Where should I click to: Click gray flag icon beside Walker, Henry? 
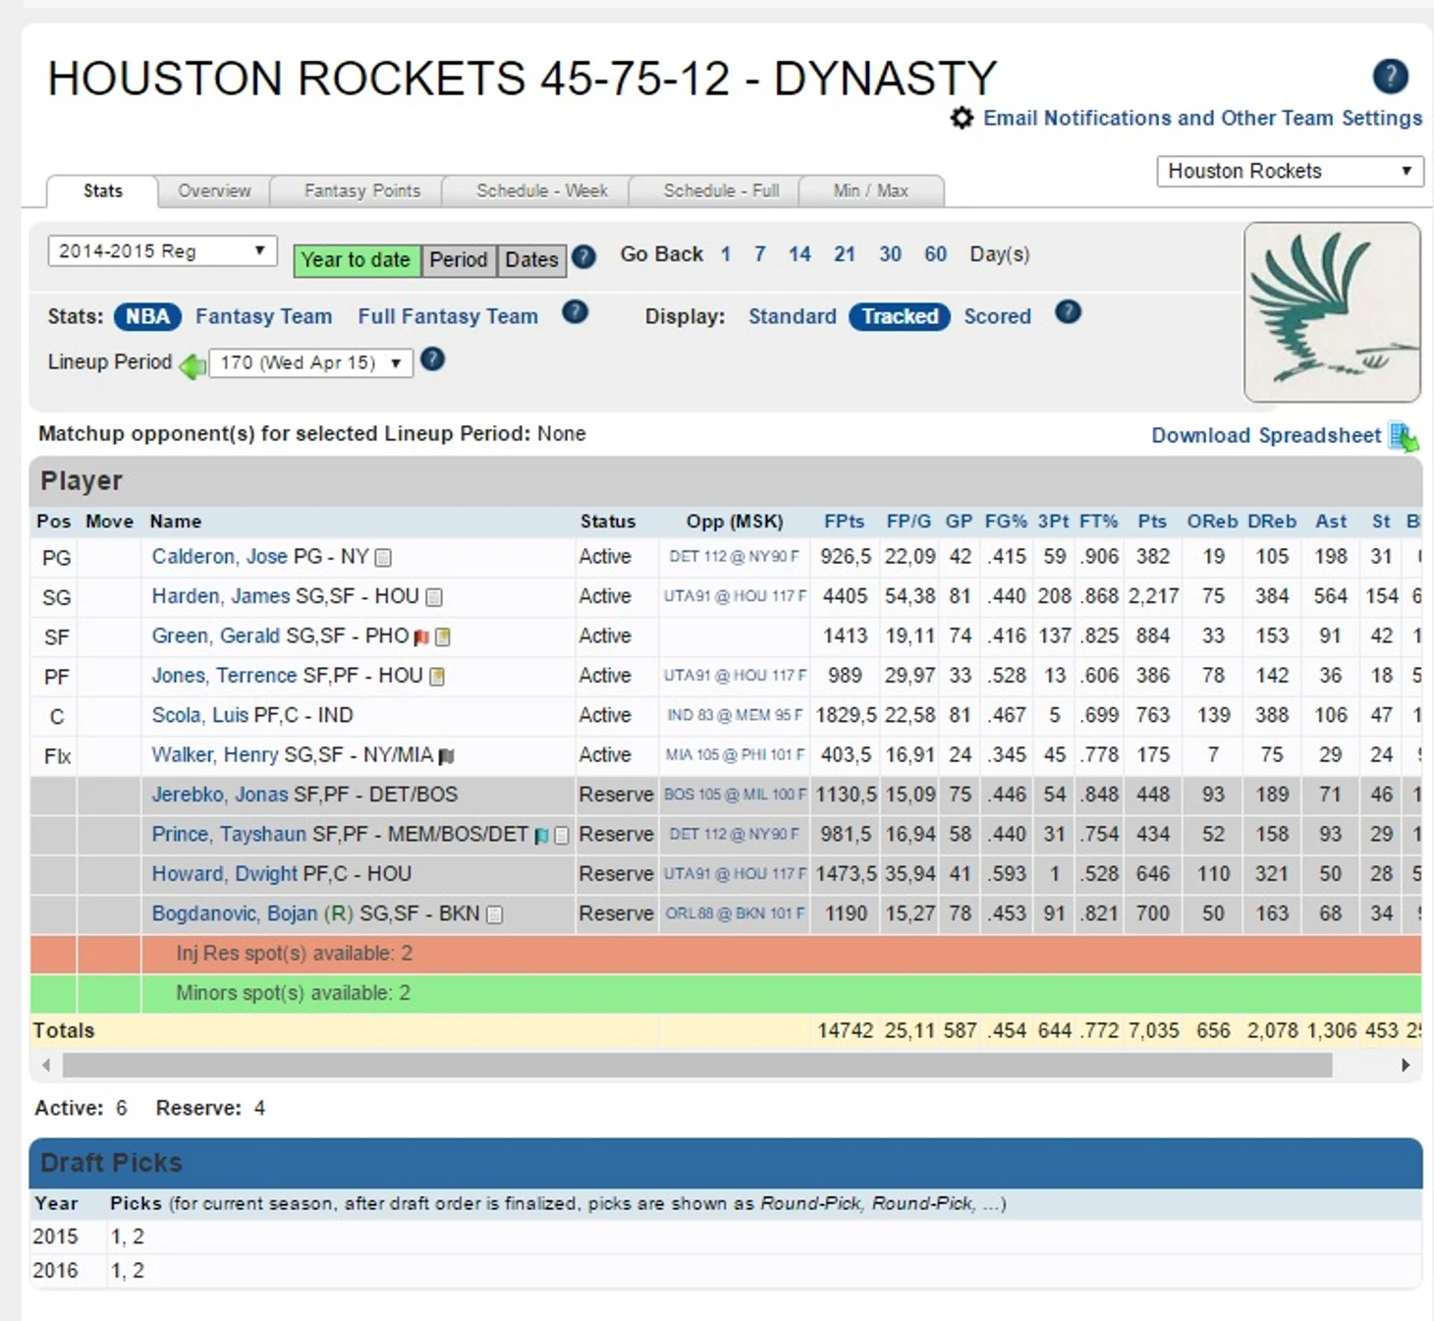coord(446,756)
